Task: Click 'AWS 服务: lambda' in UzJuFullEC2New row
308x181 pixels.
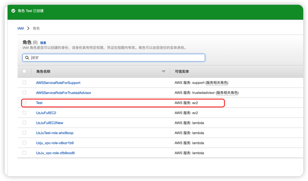Action: click(189, 123)
